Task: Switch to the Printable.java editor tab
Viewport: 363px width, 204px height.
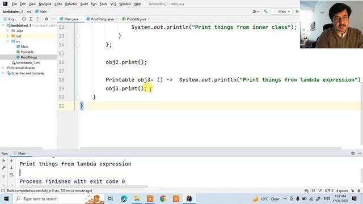Action: (136, 19)
